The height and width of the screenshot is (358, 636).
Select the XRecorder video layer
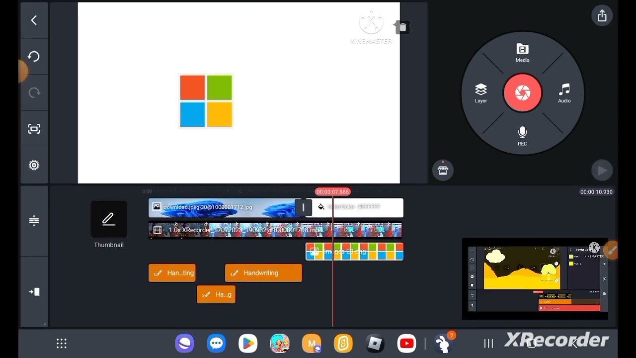pos(275,230)
